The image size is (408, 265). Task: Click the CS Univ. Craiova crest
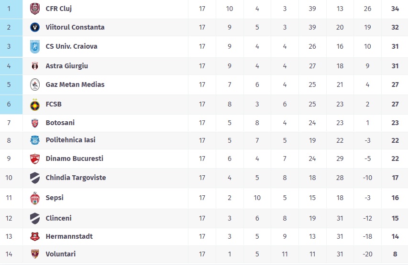pyautogui.click(x=34, y=46)
